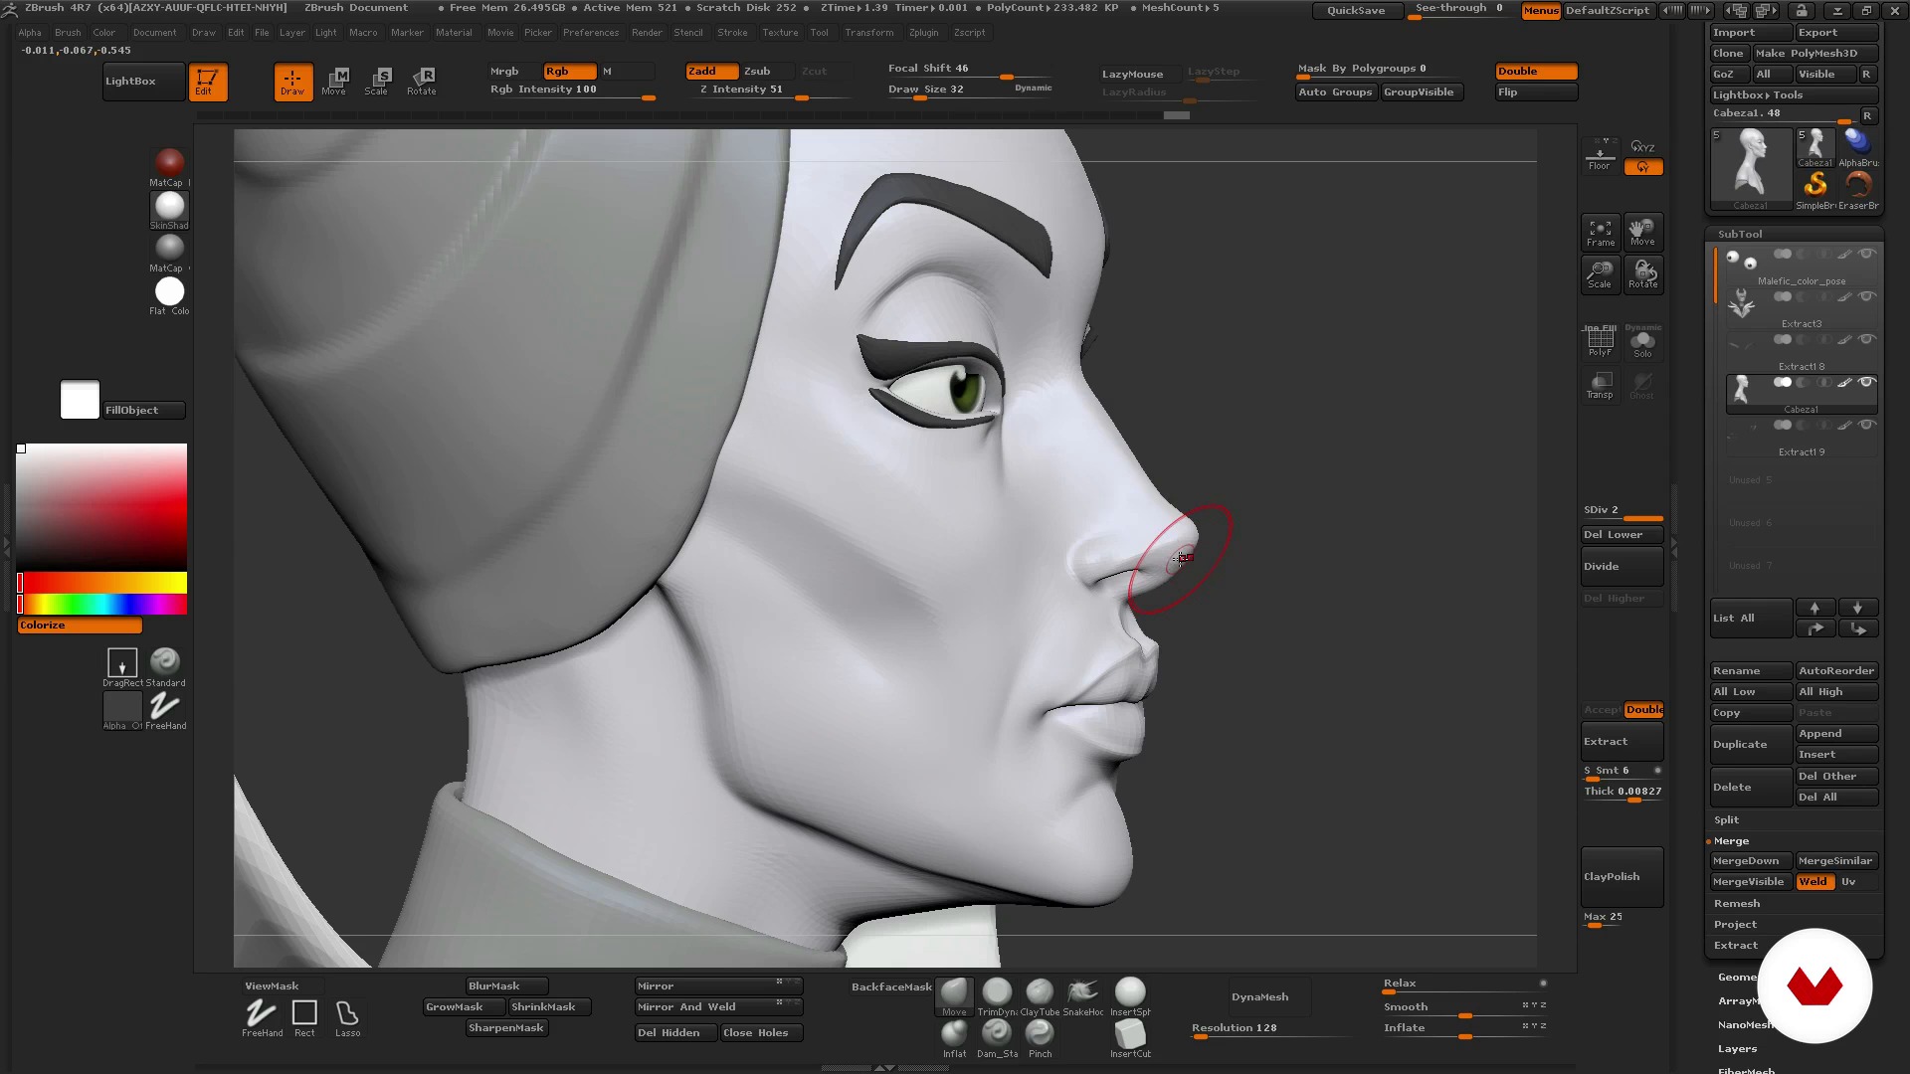Click the QuickSave button
Screen dimensions: 1910x1074
(1356, 11)
